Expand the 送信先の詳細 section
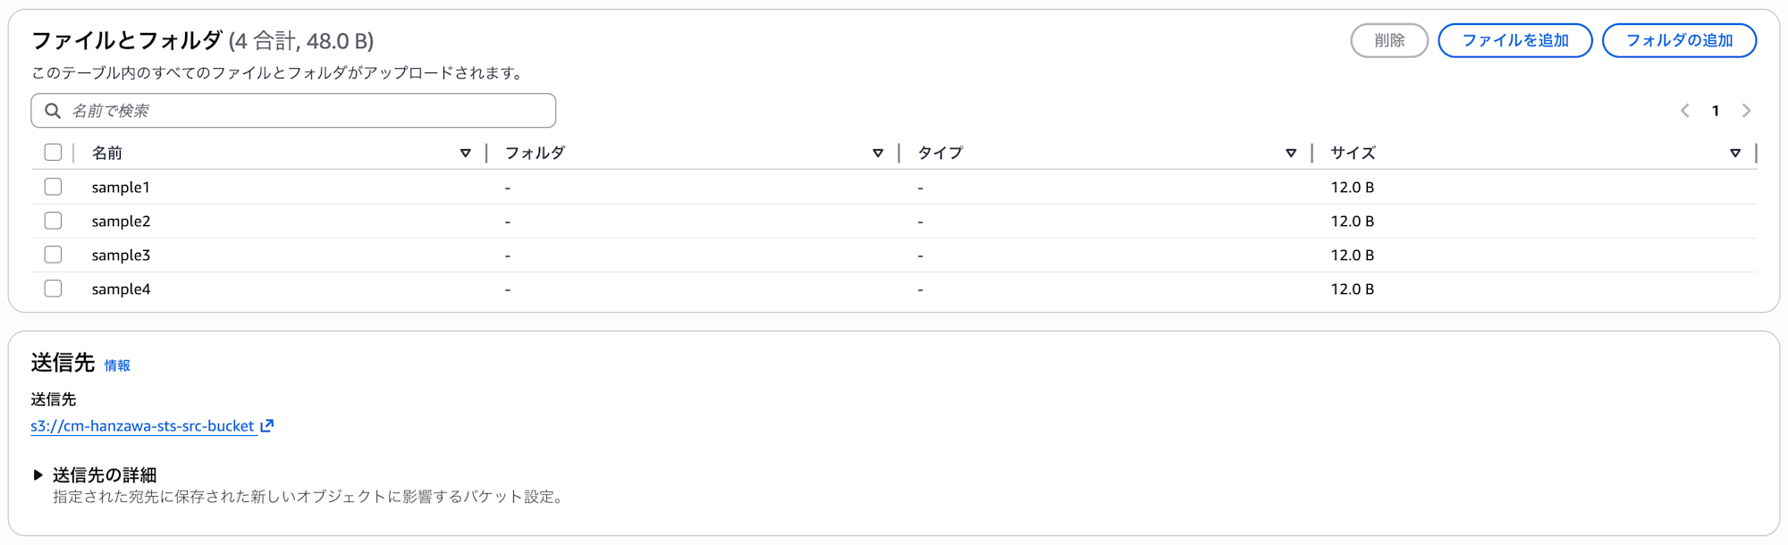 click(38, 475)
